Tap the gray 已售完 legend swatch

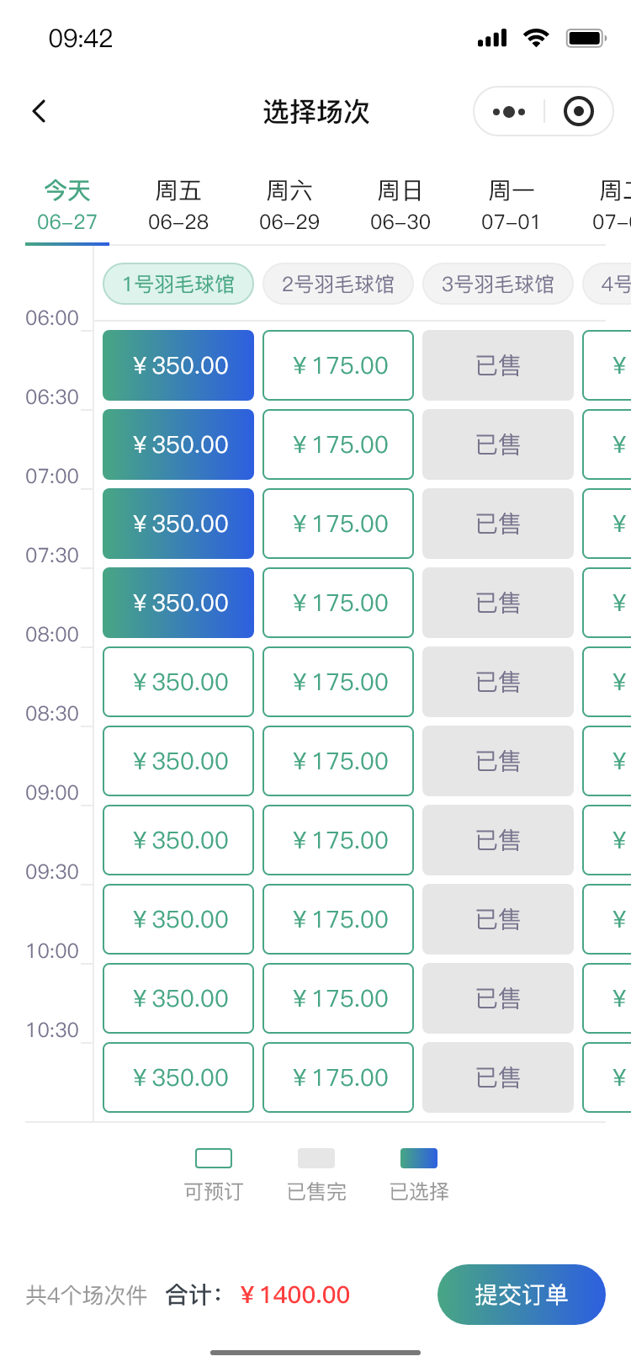316,1158
